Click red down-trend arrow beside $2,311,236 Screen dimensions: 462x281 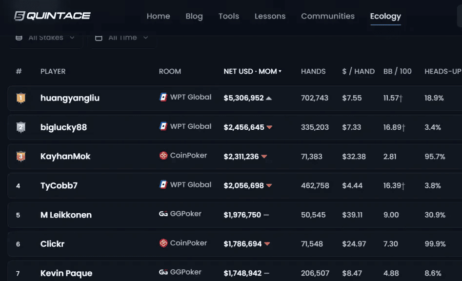[264, 157]
